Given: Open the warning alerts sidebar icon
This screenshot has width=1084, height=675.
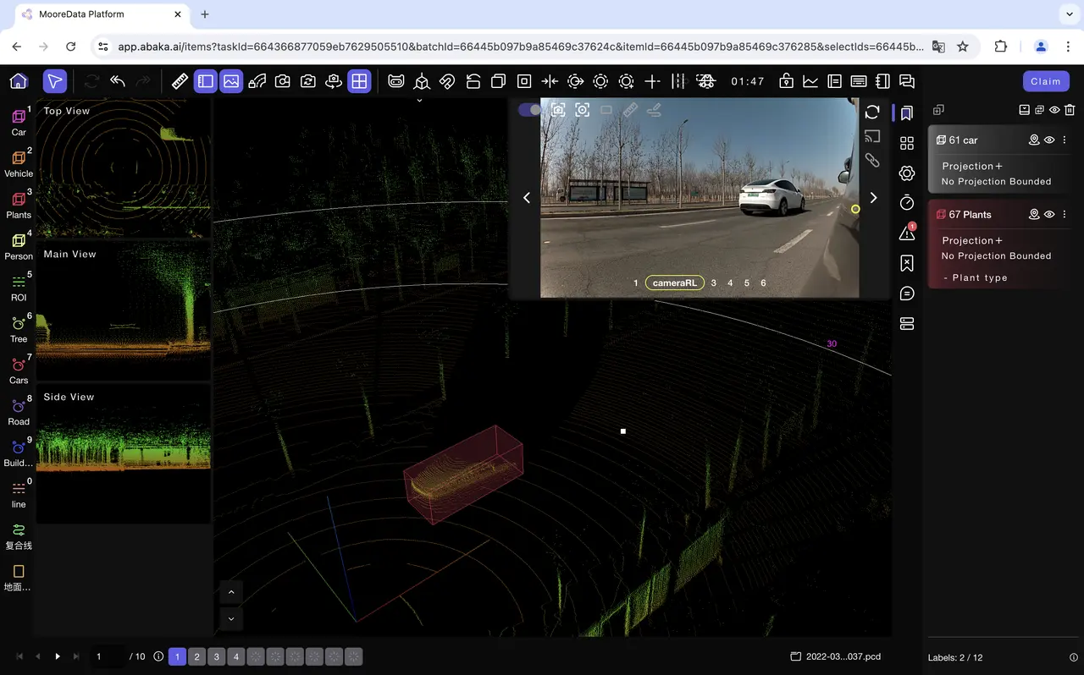Looking at the screenshot, I should tap(907, 233).
